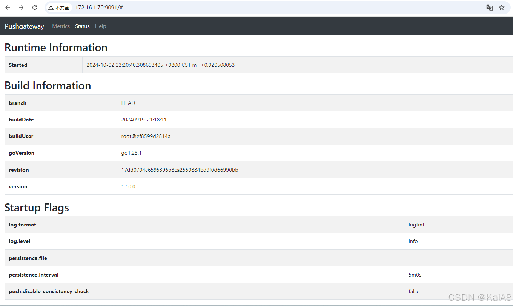Select the buildUser row label
This screenshot has height=306, width=513.
pos(21,136)
